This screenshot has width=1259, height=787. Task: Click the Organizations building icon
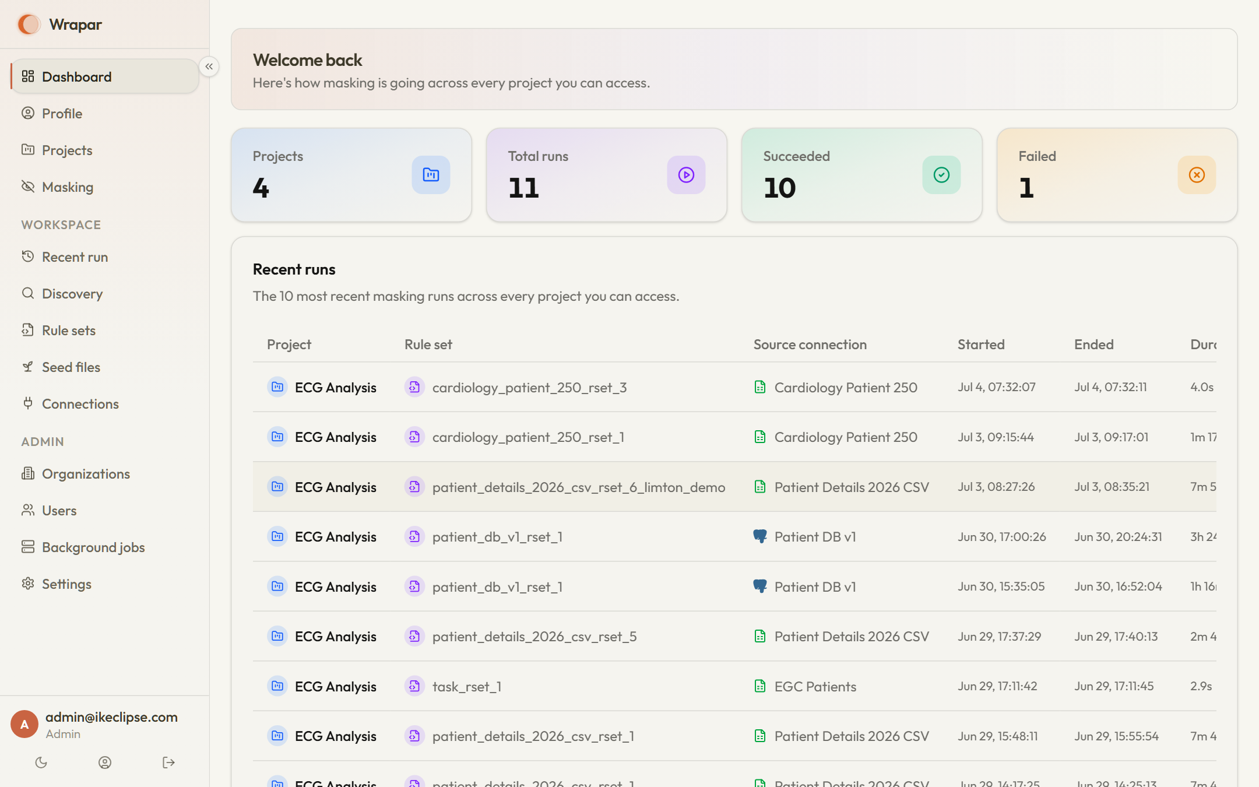click(27, 473)
